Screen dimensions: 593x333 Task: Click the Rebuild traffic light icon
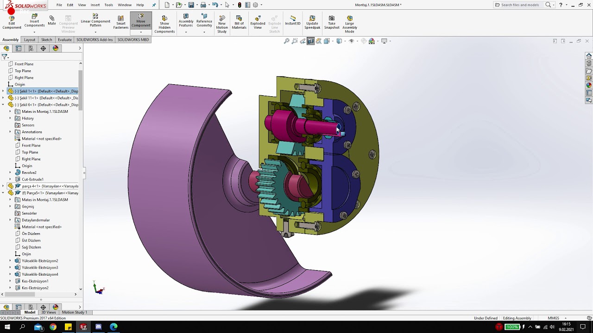(240, 5)
